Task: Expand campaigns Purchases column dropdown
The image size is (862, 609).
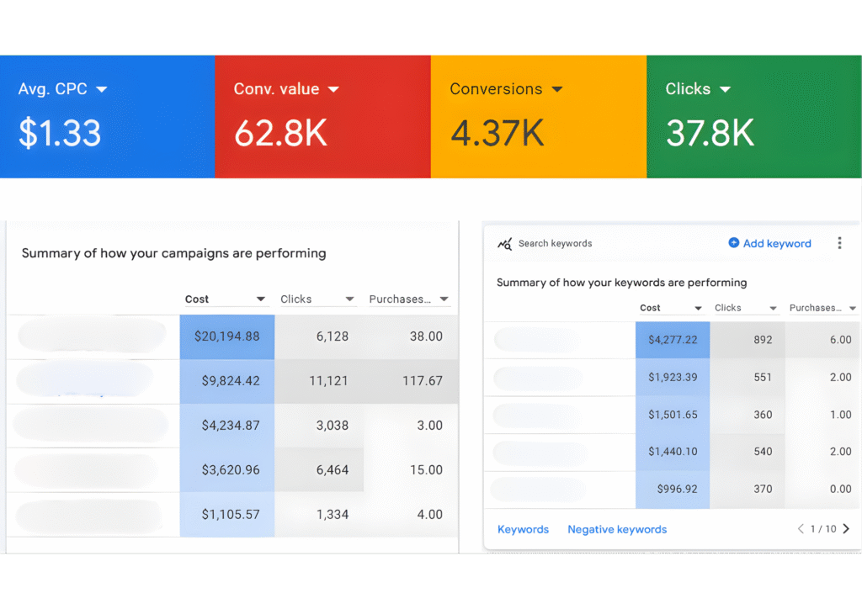Action: click(x=444, y=299)
